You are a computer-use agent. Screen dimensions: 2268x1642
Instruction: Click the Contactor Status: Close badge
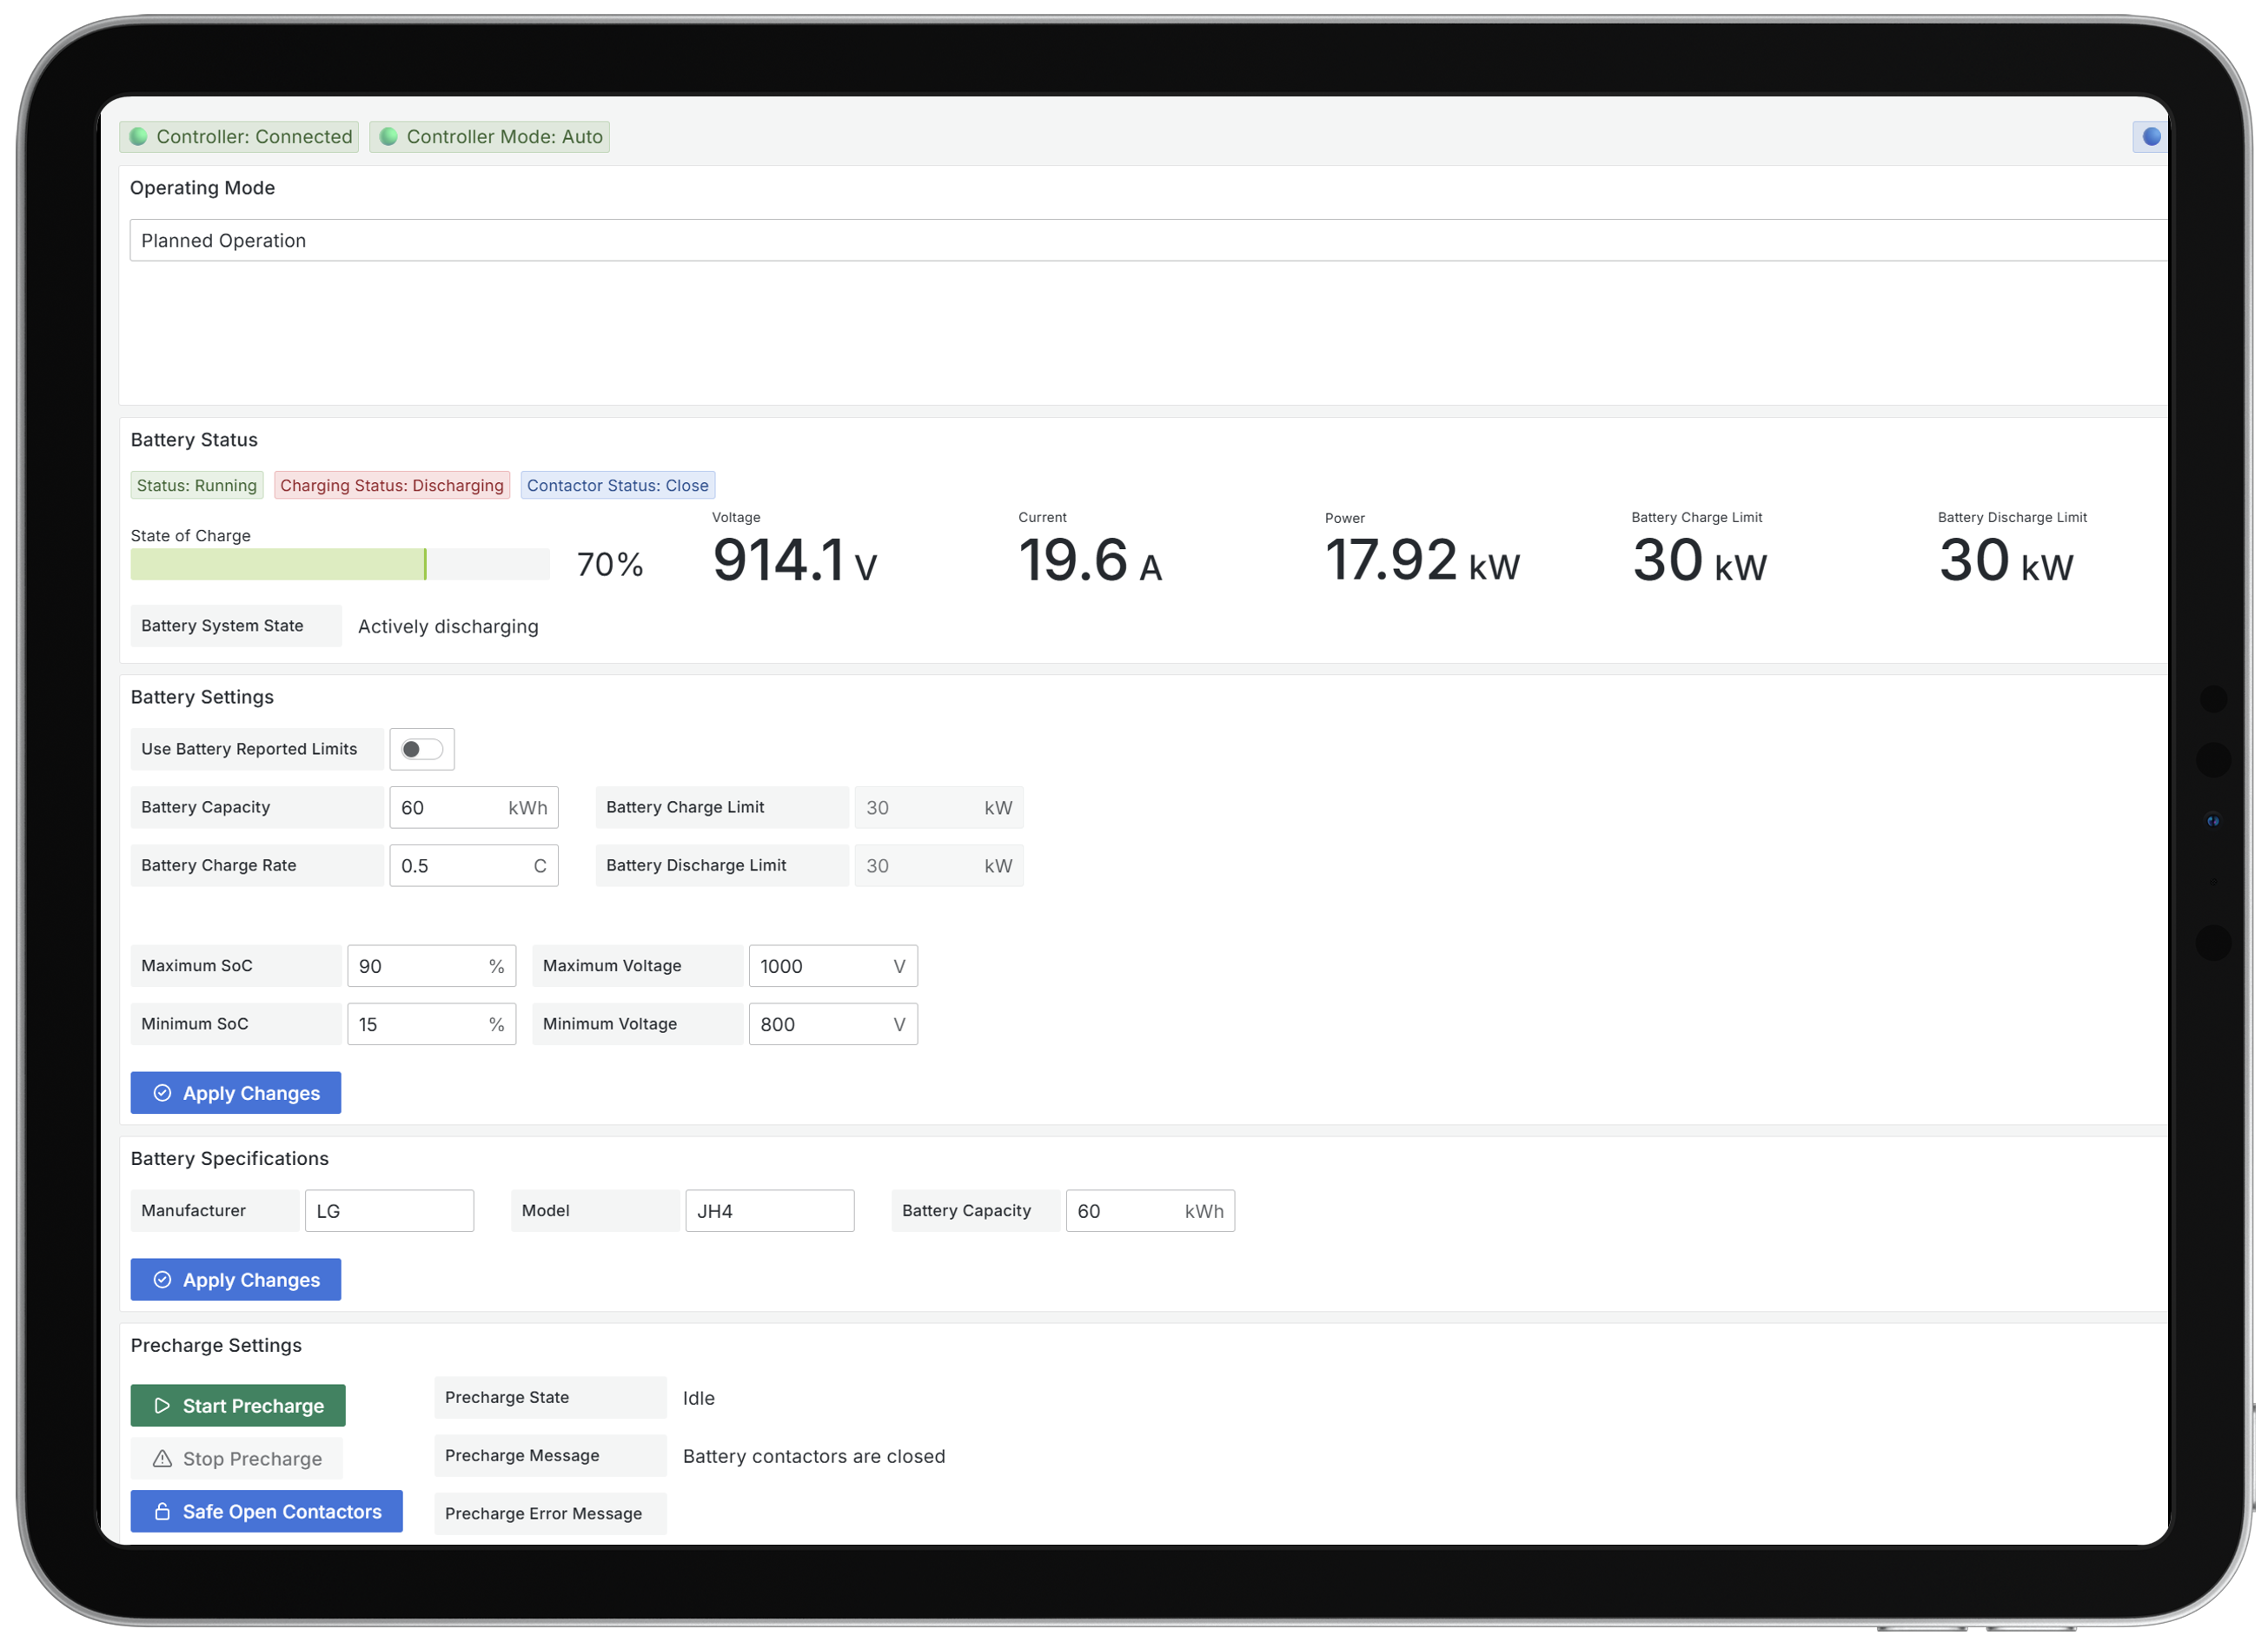click(617, 486)
